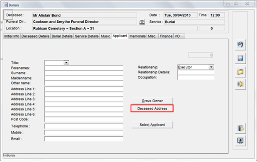Screen dimensions: 257x162
Task: Switch to the Memorials tab
Action: (x=137, y=36)
